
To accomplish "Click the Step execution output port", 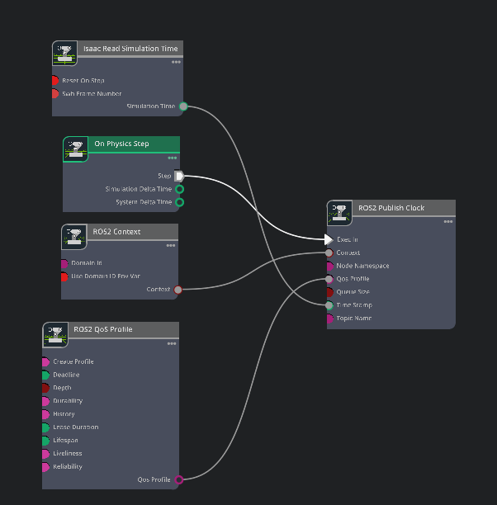I will click(179, 176).
